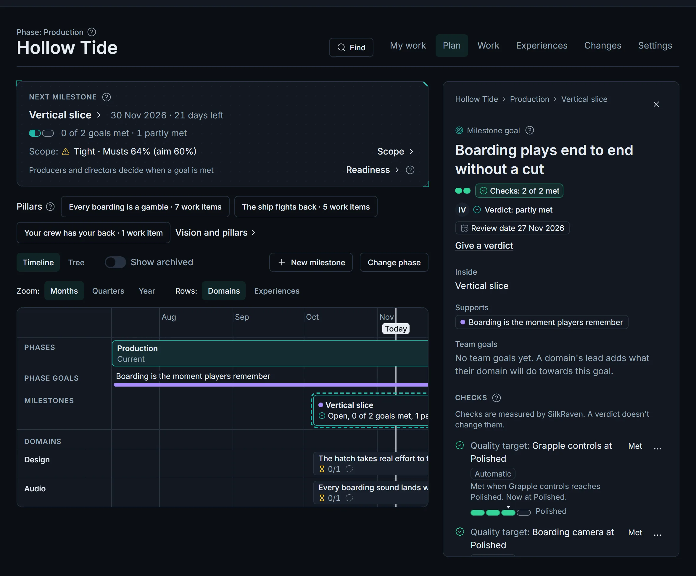Close the Vertical slice detail panel
This screenshot has height=576, width=696.
pyautogui.click(x=656, y=104)
